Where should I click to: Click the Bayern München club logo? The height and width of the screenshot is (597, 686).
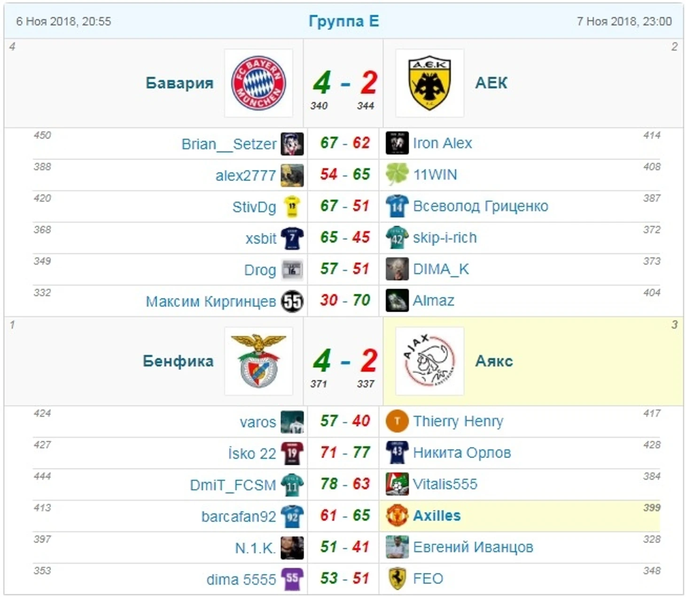[258, 83]
